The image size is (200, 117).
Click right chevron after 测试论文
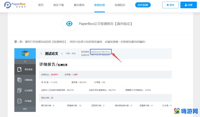(x=62, y=53)
